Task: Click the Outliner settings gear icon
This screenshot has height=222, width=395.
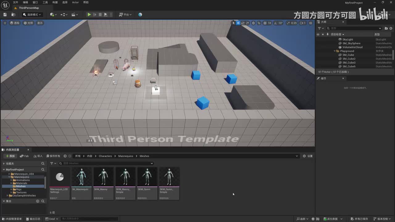Action: 391,28
